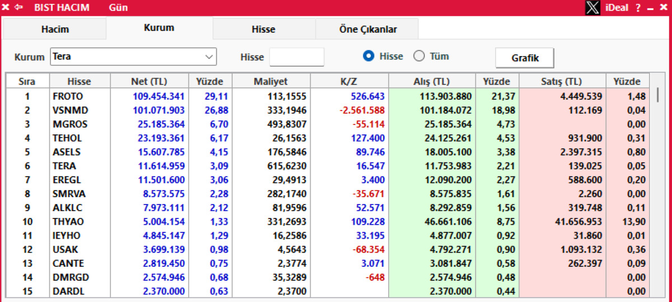Viewport: 672px width, 302px height.
Task: Open the Kurum dropdown showing Tera
Action: click(133, 57)
